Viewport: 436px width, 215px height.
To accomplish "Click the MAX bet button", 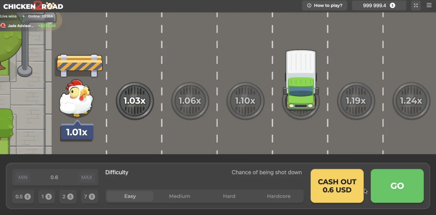I will coord(86,177).
